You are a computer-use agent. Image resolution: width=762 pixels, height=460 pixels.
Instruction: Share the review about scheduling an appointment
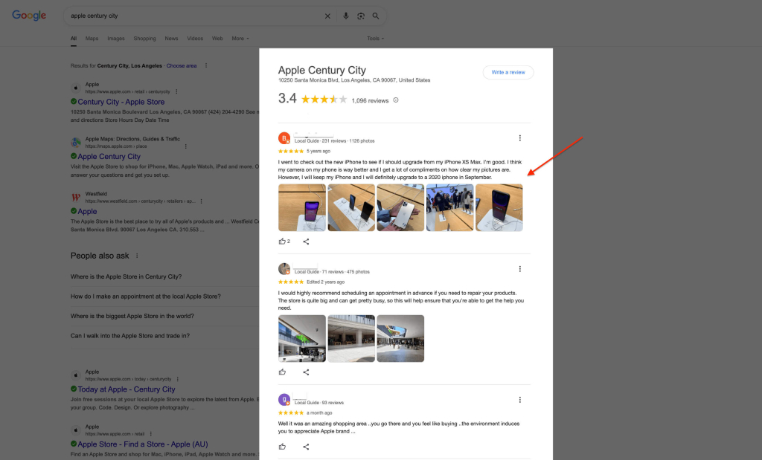(306, 372)
